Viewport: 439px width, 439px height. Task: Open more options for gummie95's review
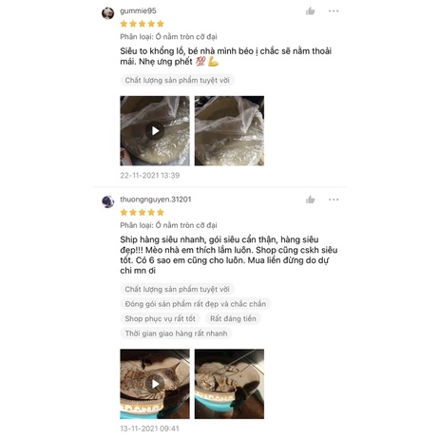334,11
